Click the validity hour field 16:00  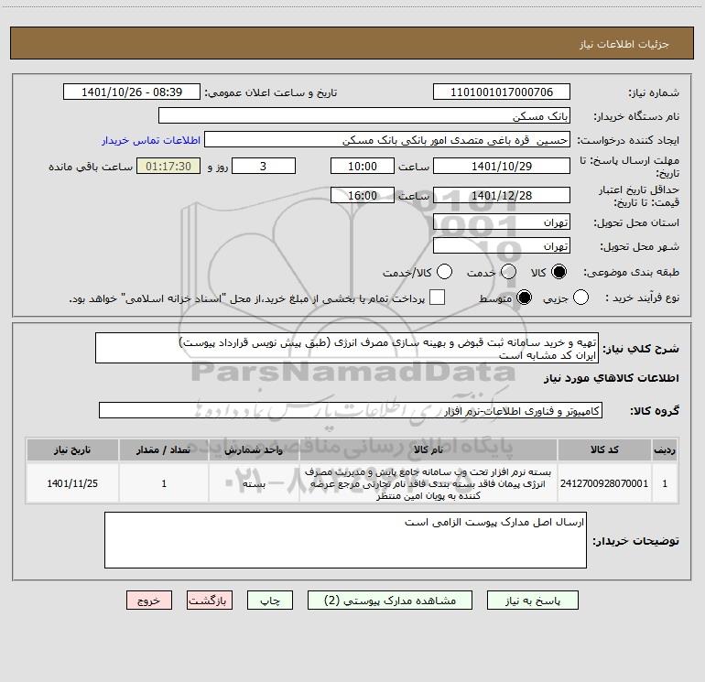tap(363, 196)
